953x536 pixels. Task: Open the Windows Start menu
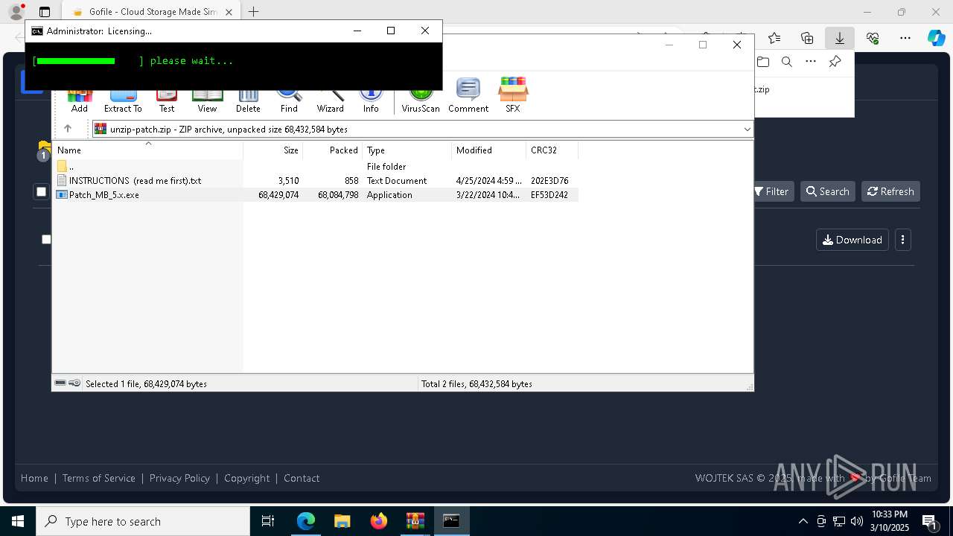pyautogui.click(x=18, y=521)
